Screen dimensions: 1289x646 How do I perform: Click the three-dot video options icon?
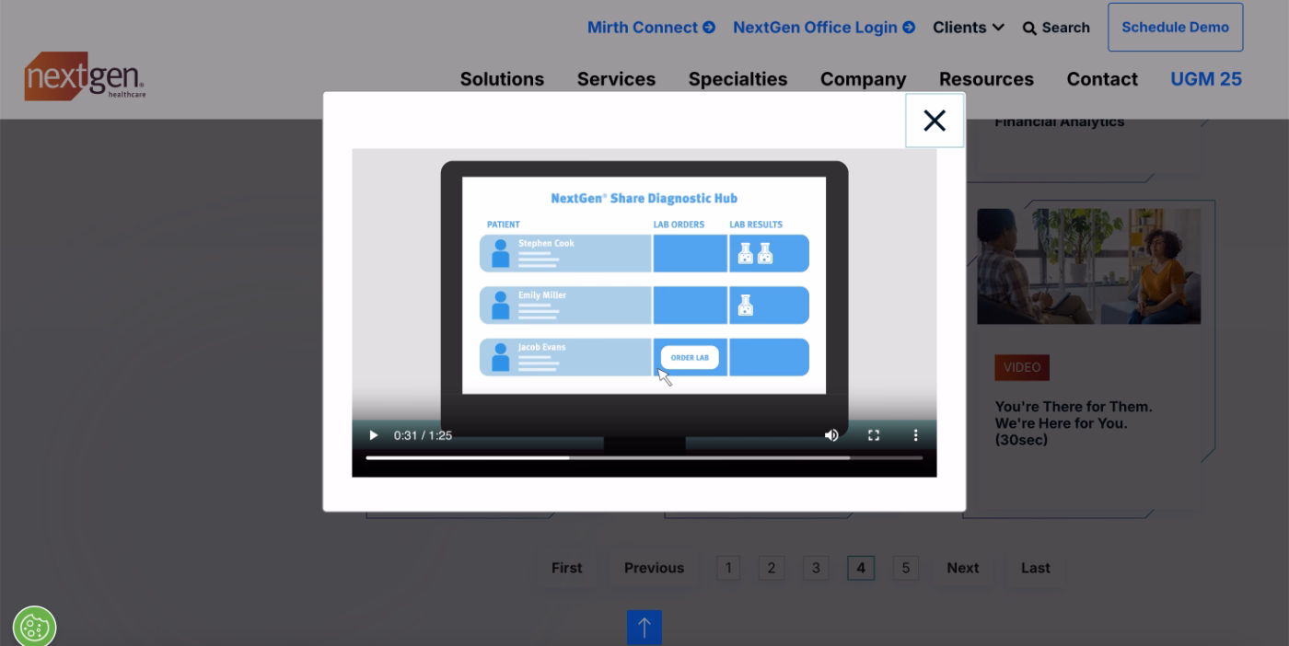click(915, 434)
